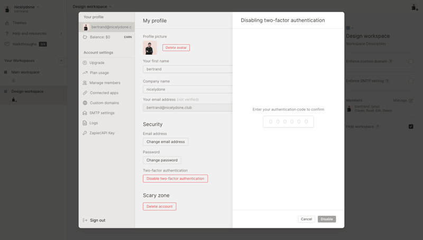Click the Balance piggy bank icon
Screen dimensions: 423x240
coord(85,37)
